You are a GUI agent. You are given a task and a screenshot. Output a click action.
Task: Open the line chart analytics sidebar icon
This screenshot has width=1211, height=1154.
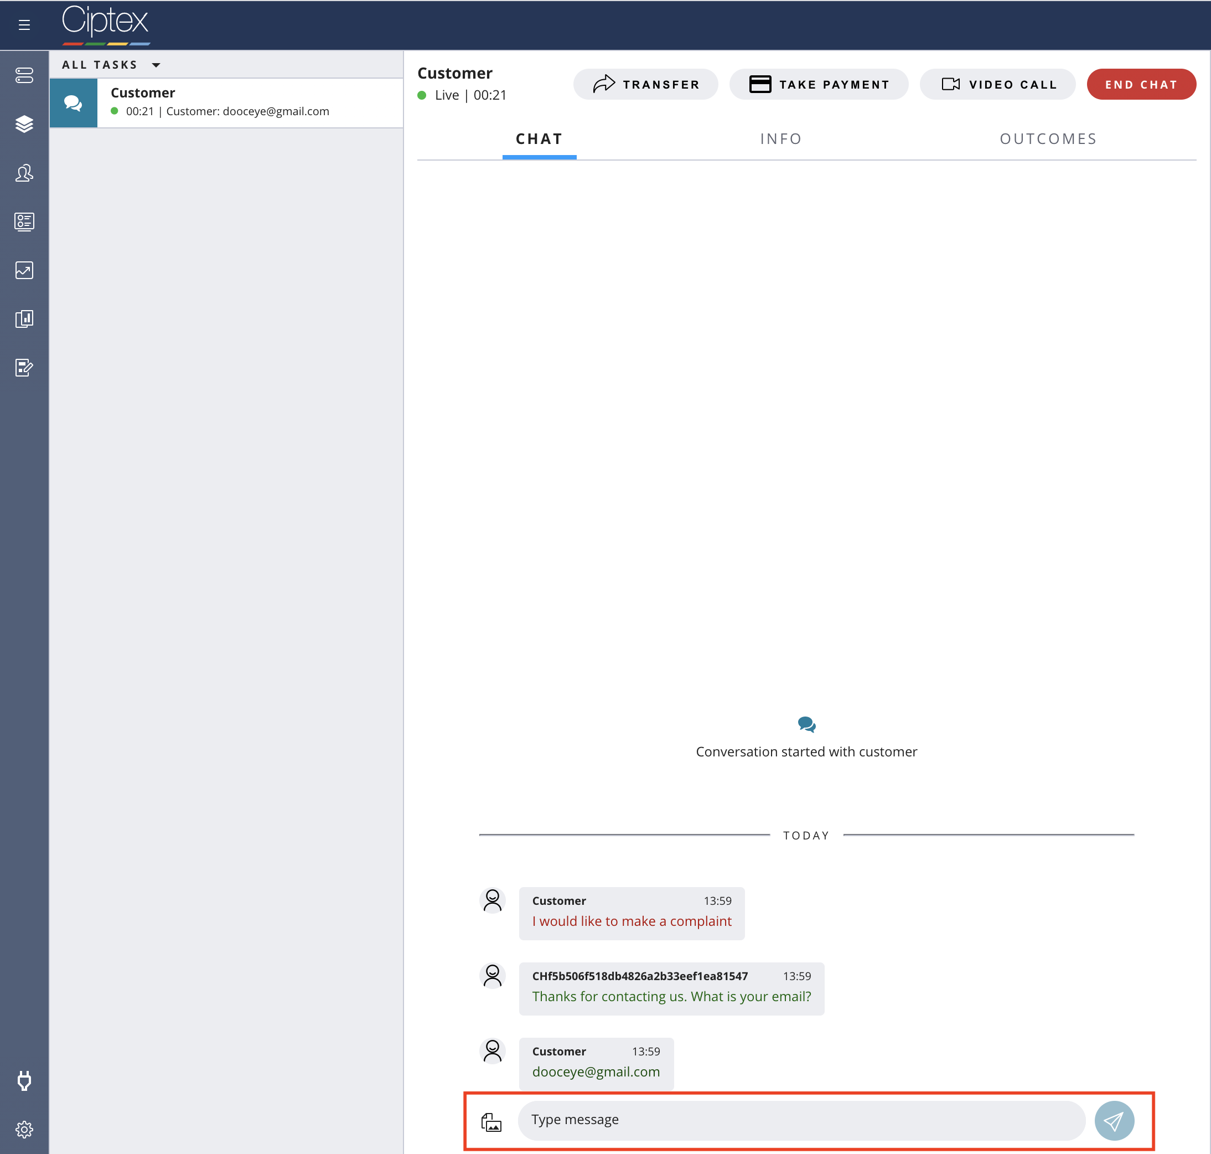[24, 270]
